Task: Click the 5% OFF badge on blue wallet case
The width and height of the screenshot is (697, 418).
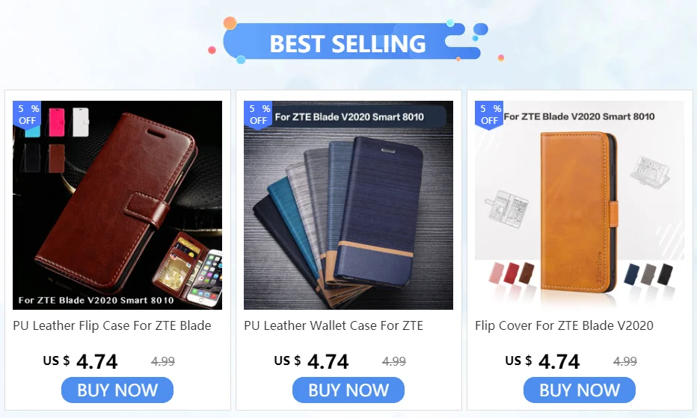Action: (258, 114)
